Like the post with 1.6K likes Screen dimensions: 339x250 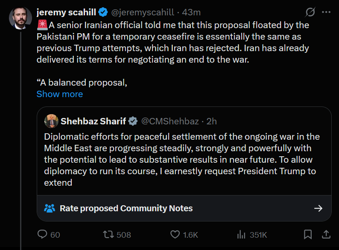(175, 234)
